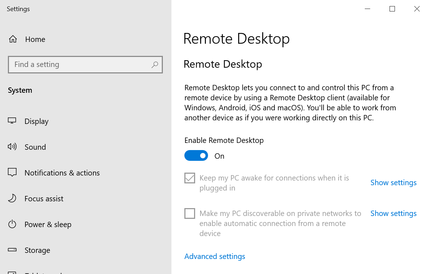
Task: Go to Notifications & actions settings
Action: pyautogui.click(x=62, y=173)
